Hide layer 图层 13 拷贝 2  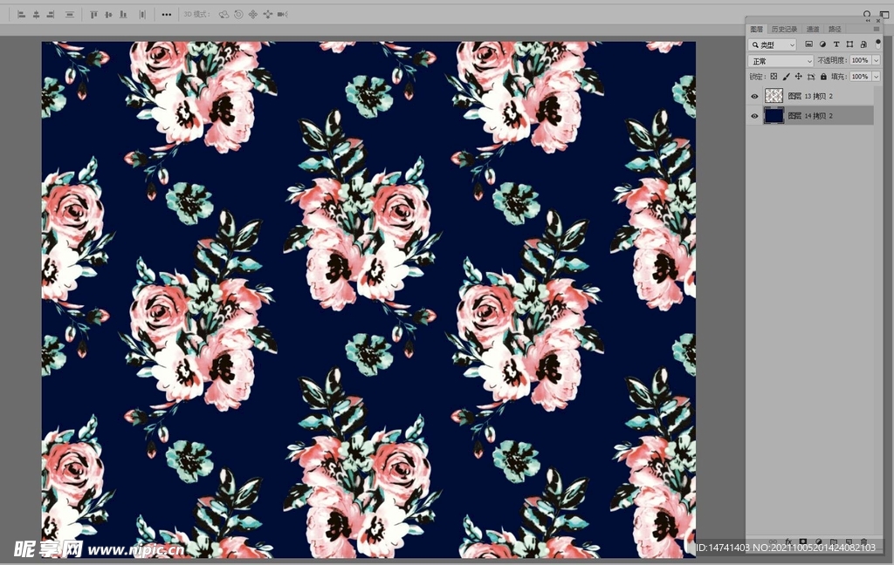point(754,96)
